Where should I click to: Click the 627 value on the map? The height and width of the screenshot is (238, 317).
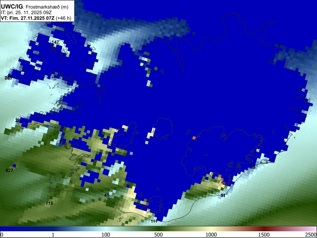pyautogui.click(x=9, y=170)
